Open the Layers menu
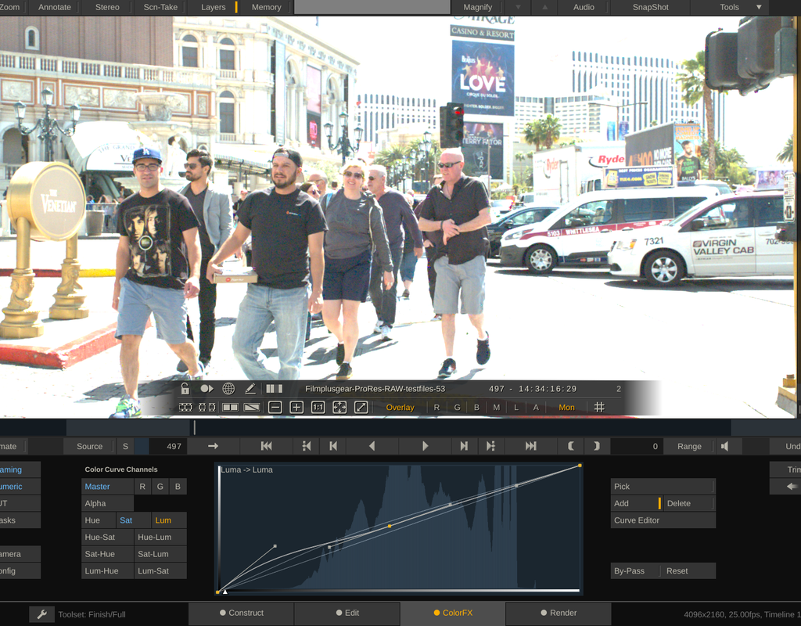The width and height of the screenshot is (801, 626). 213,7
